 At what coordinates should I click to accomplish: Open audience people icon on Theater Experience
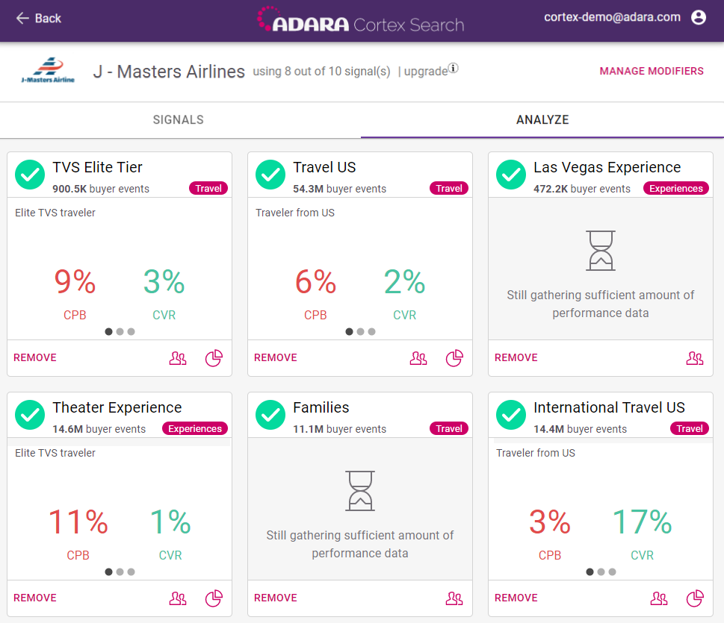(x=178, y=598)
